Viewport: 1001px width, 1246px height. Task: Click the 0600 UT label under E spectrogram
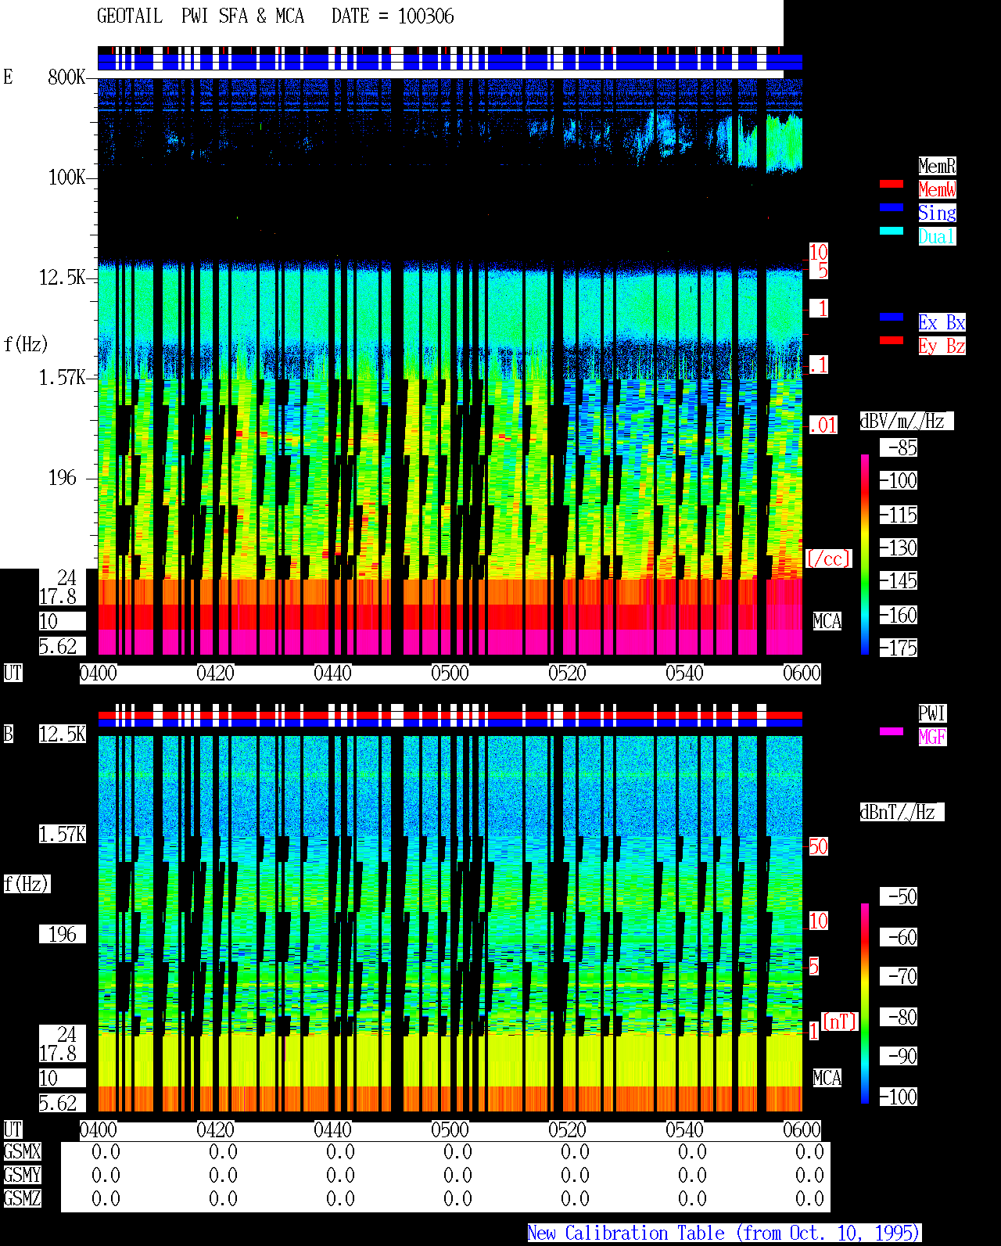[802, 673]
